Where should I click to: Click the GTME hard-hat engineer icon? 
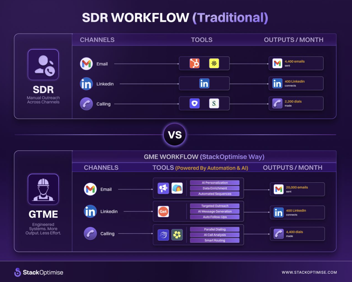point(43,189)
